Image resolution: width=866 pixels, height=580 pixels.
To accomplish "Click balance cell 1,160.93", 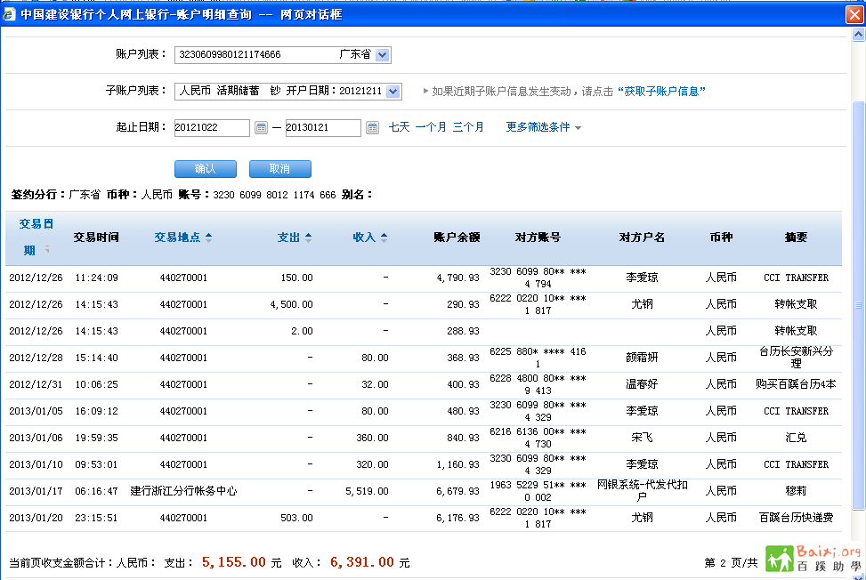I will pos(457,464).
